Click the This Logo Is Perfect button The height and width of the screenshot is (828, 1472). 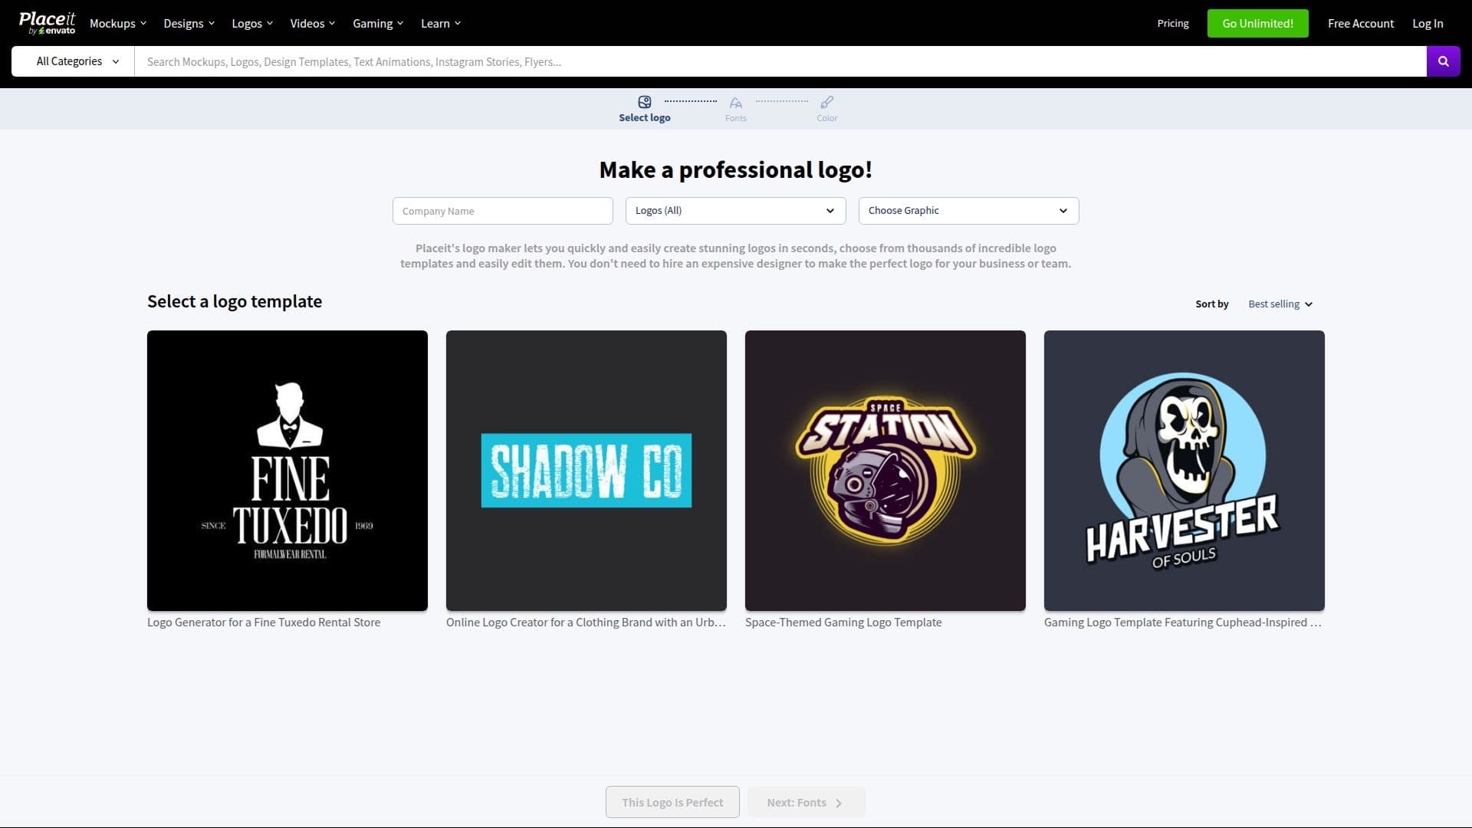[x=672, y=802]
